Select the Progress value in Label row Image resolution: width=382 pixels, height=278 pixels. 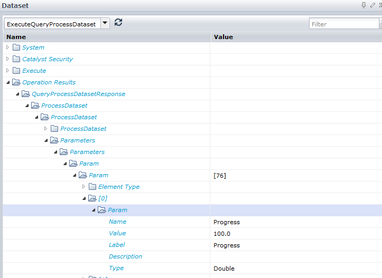[227, 245]
